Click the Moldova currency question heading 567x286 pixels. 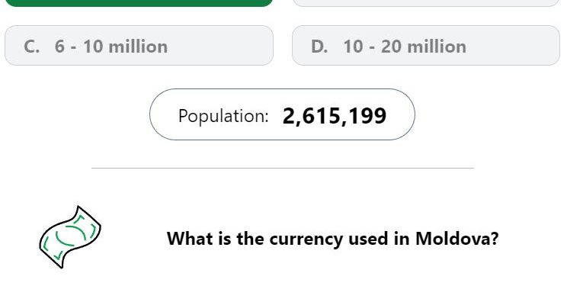point(333,239)
